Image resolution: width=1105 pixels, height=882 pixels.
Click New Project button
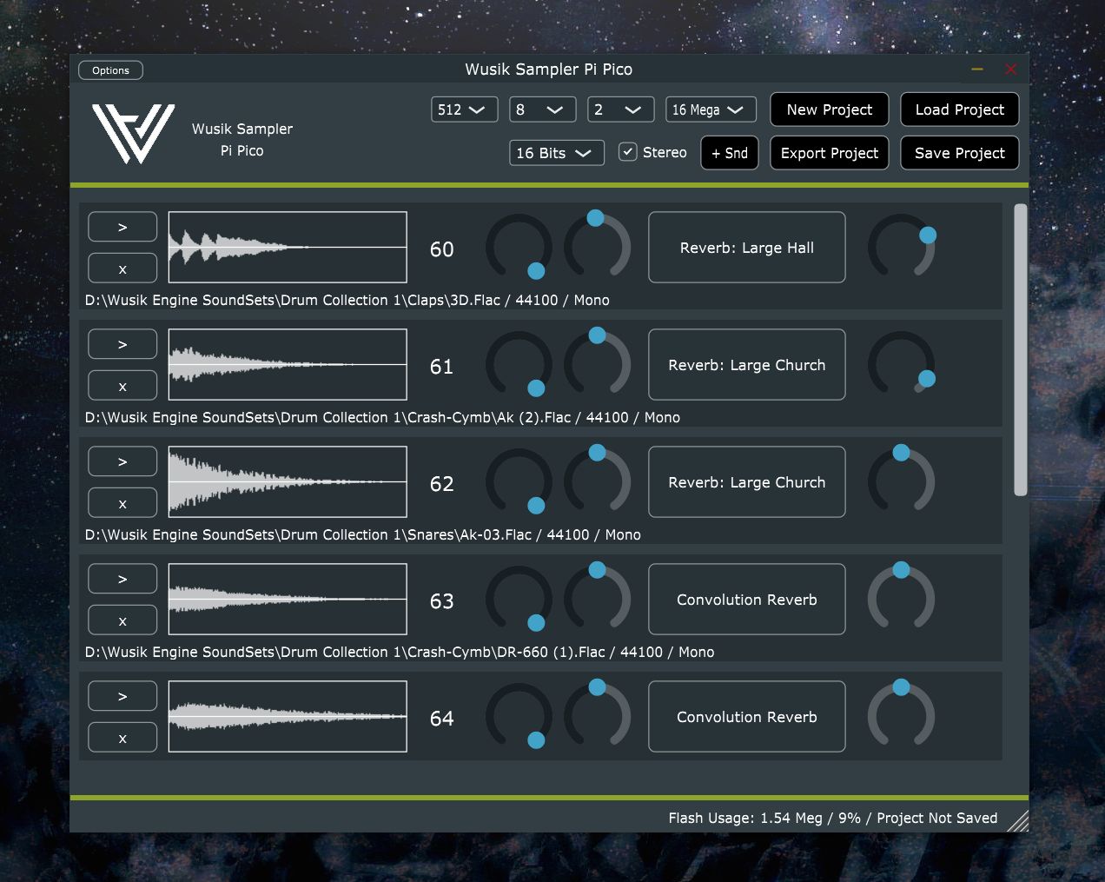point(830,109)
